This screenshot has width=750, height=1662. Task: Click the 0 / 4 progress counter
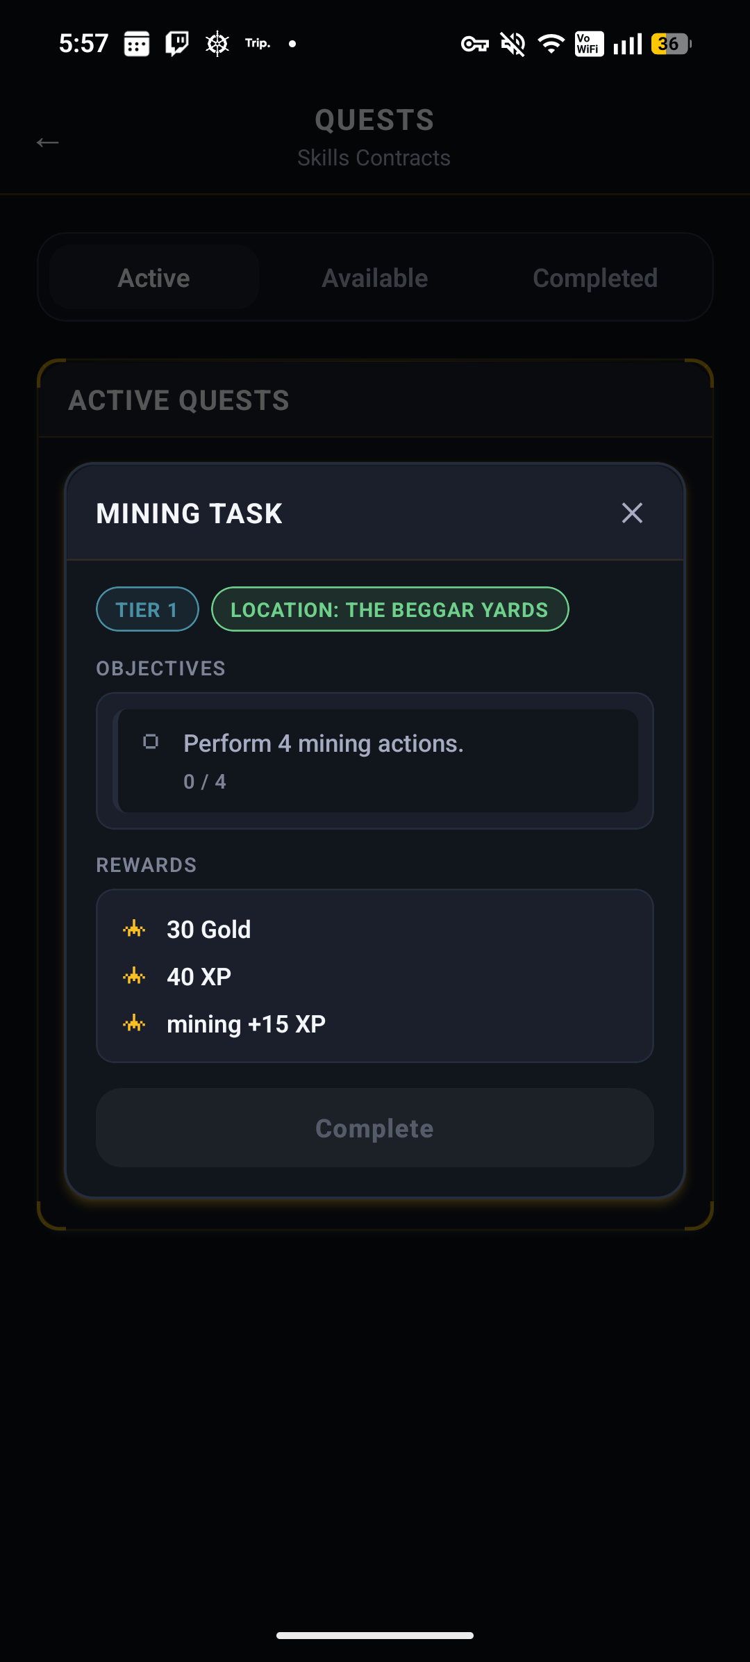205,782
